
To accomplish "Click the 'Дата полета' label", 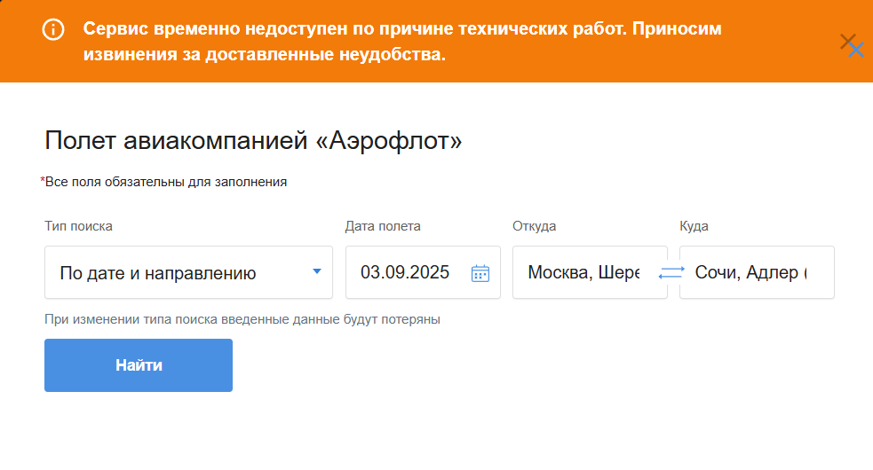I will pos(383,226).
